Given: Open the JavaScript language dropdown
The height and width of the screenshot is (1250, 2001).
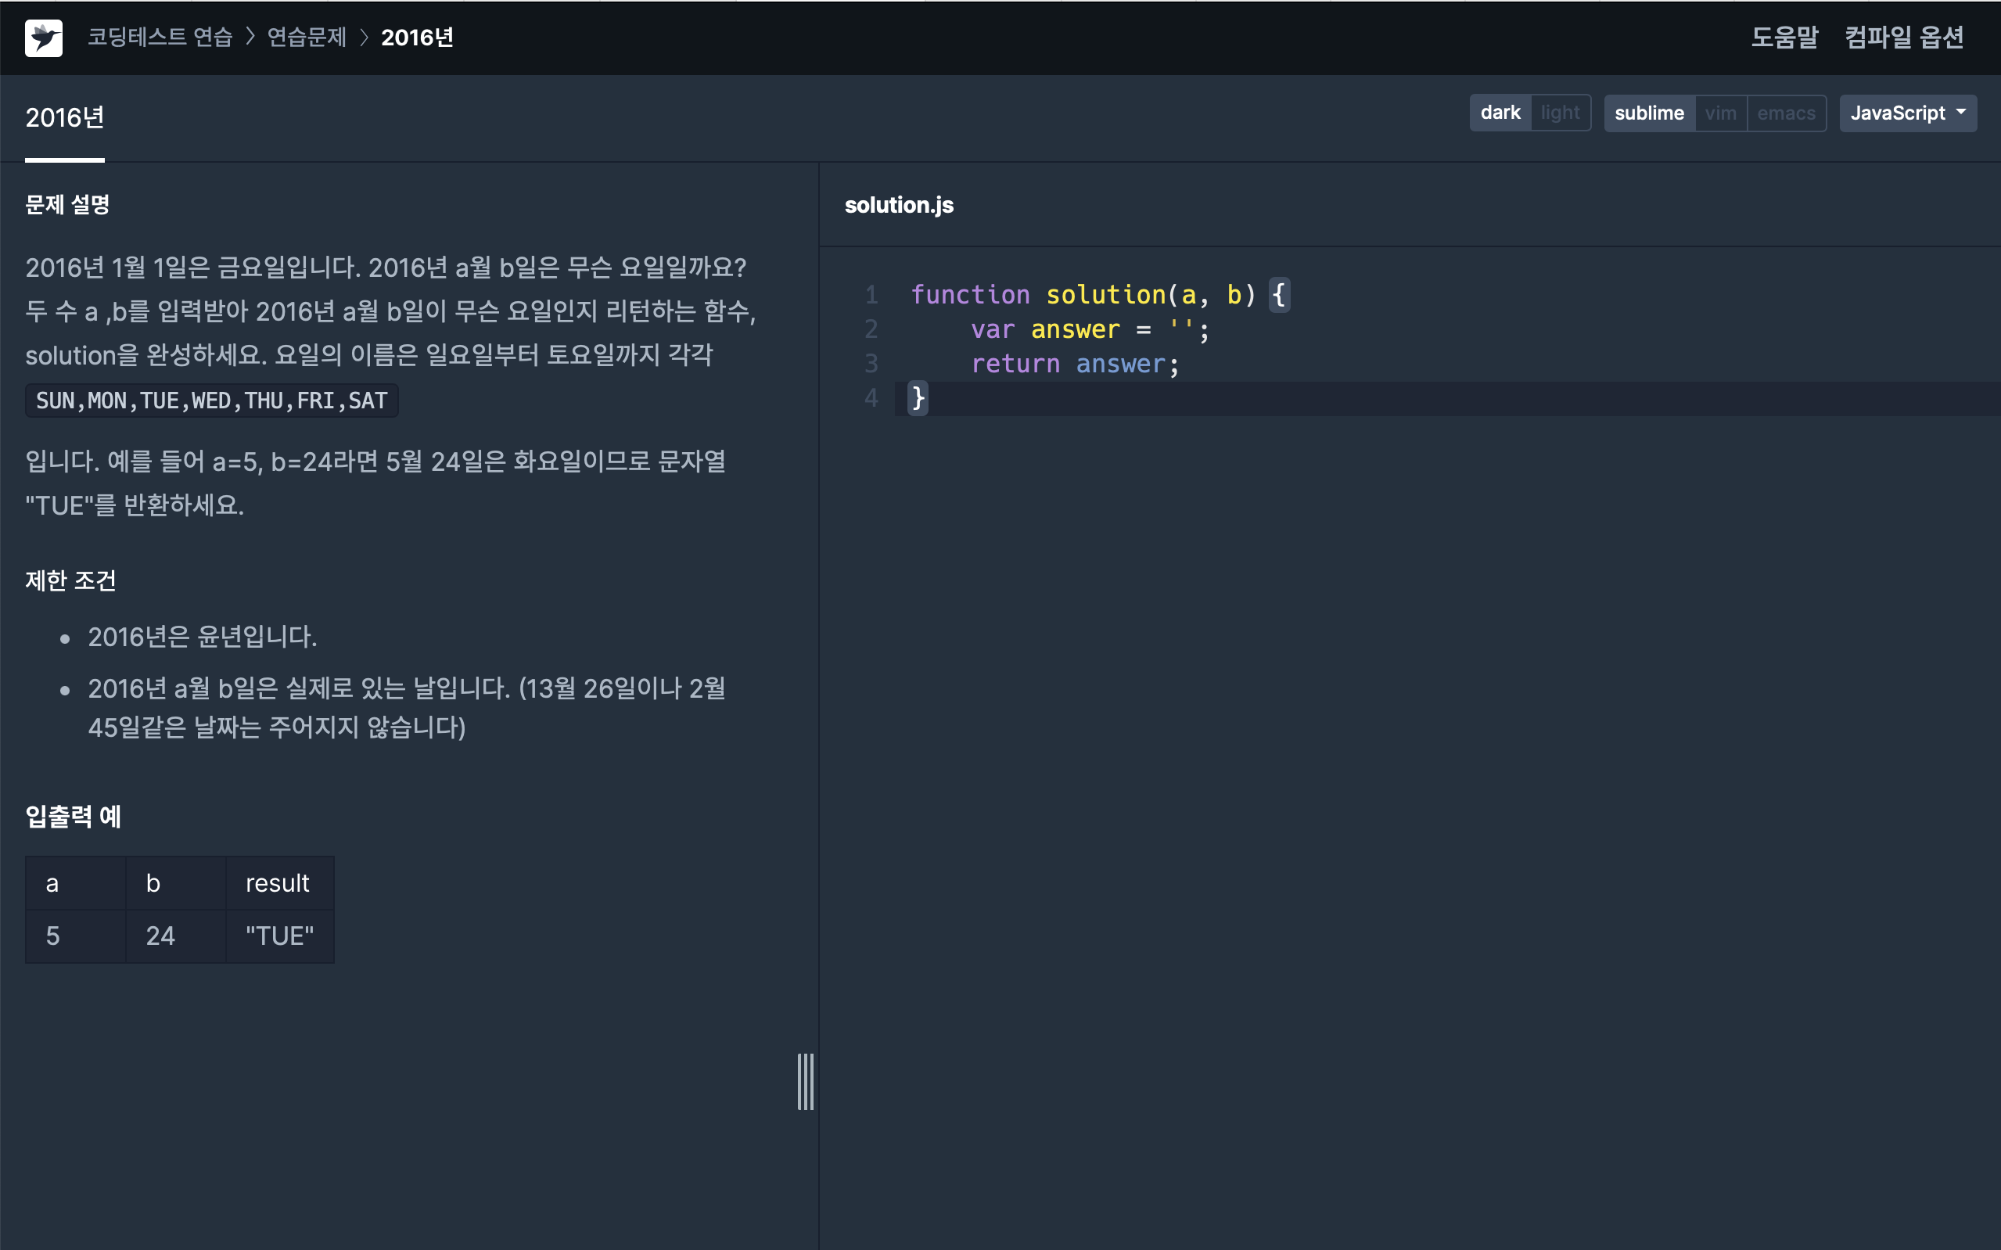Looking at the screenshot, I should 1897,113.
